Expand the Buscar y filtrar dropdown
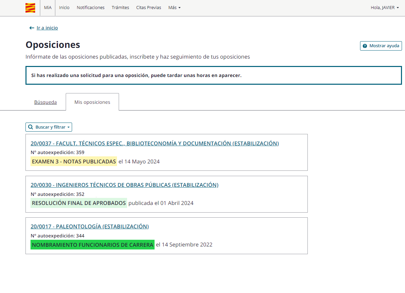The height and width of the screenshot is (293, 405). tap(49, 127)
